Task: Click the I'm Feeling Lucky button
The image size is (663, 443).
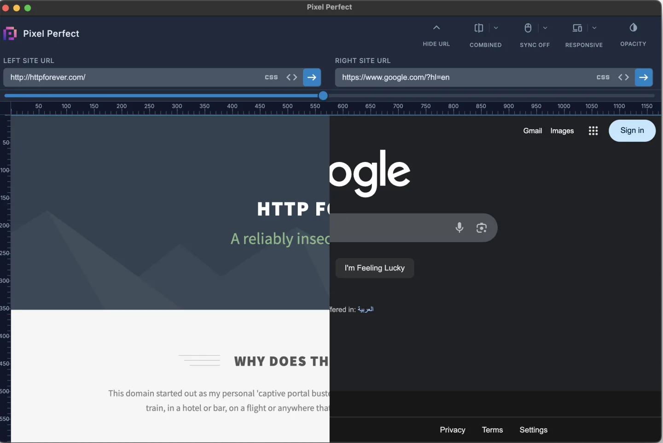Action: [x=375, y=268]
